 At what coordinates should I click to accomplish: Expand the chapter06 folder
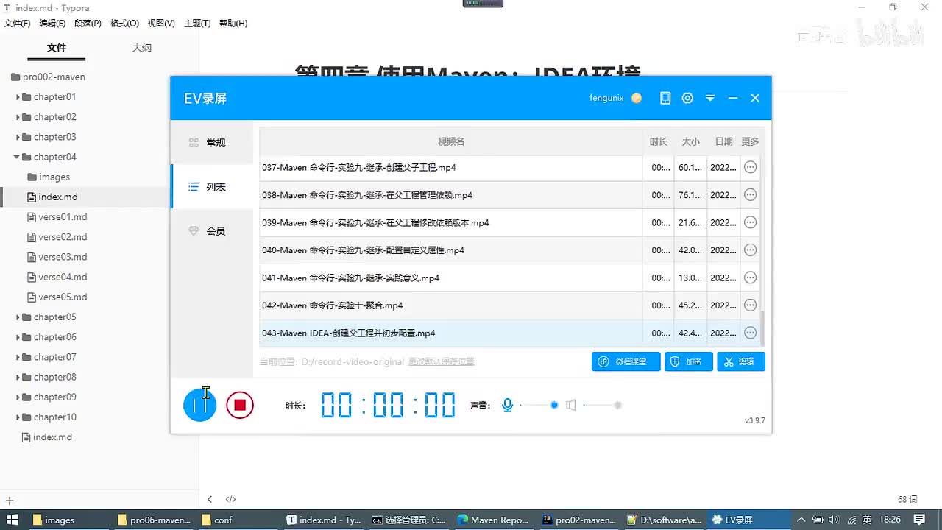tap(18, 337)
